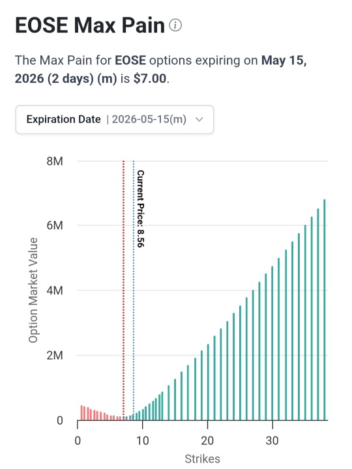Click the tallest green bar at far right
This screenshot has width=352, height=469.
pyautogui.click(x=325, y=309)
